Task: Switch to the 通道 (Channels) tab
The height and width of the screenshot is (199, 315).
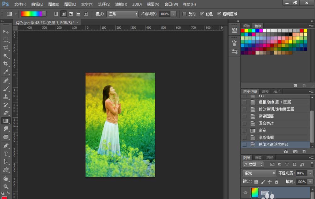Action: 258,158
